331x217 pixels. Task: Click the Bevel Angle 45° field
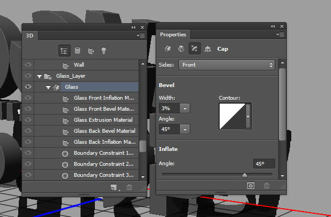(169, 129)
